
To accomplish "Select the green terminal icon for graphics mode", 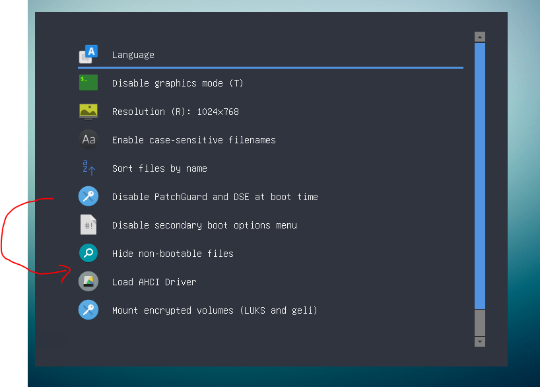I will [x=88, y=83].
